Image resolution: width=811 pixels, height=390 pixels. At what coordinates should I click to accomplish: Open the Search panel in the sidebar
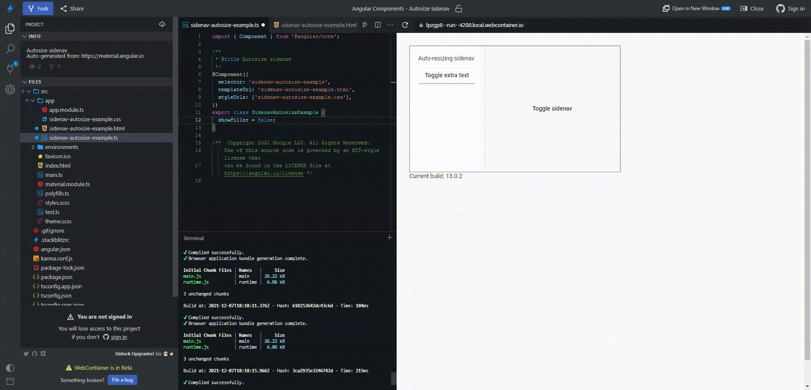point(10,49)
